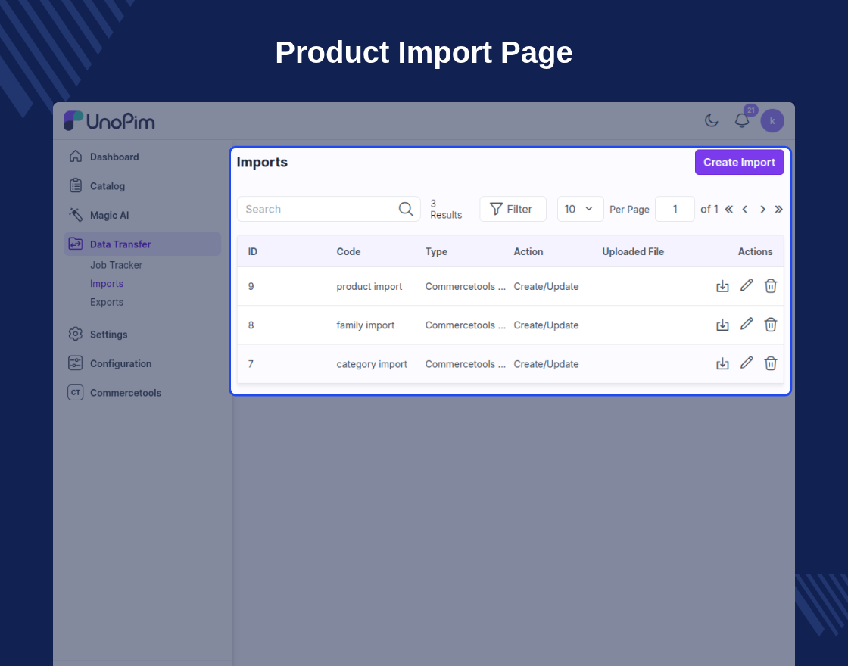Go to next page chevron
The height and width of the screenshot is (666, 848).
pos(762,209)
